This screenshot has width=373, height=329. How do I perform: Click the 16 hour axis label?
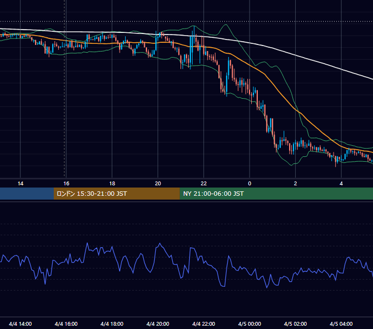click(x=66, y=184)
